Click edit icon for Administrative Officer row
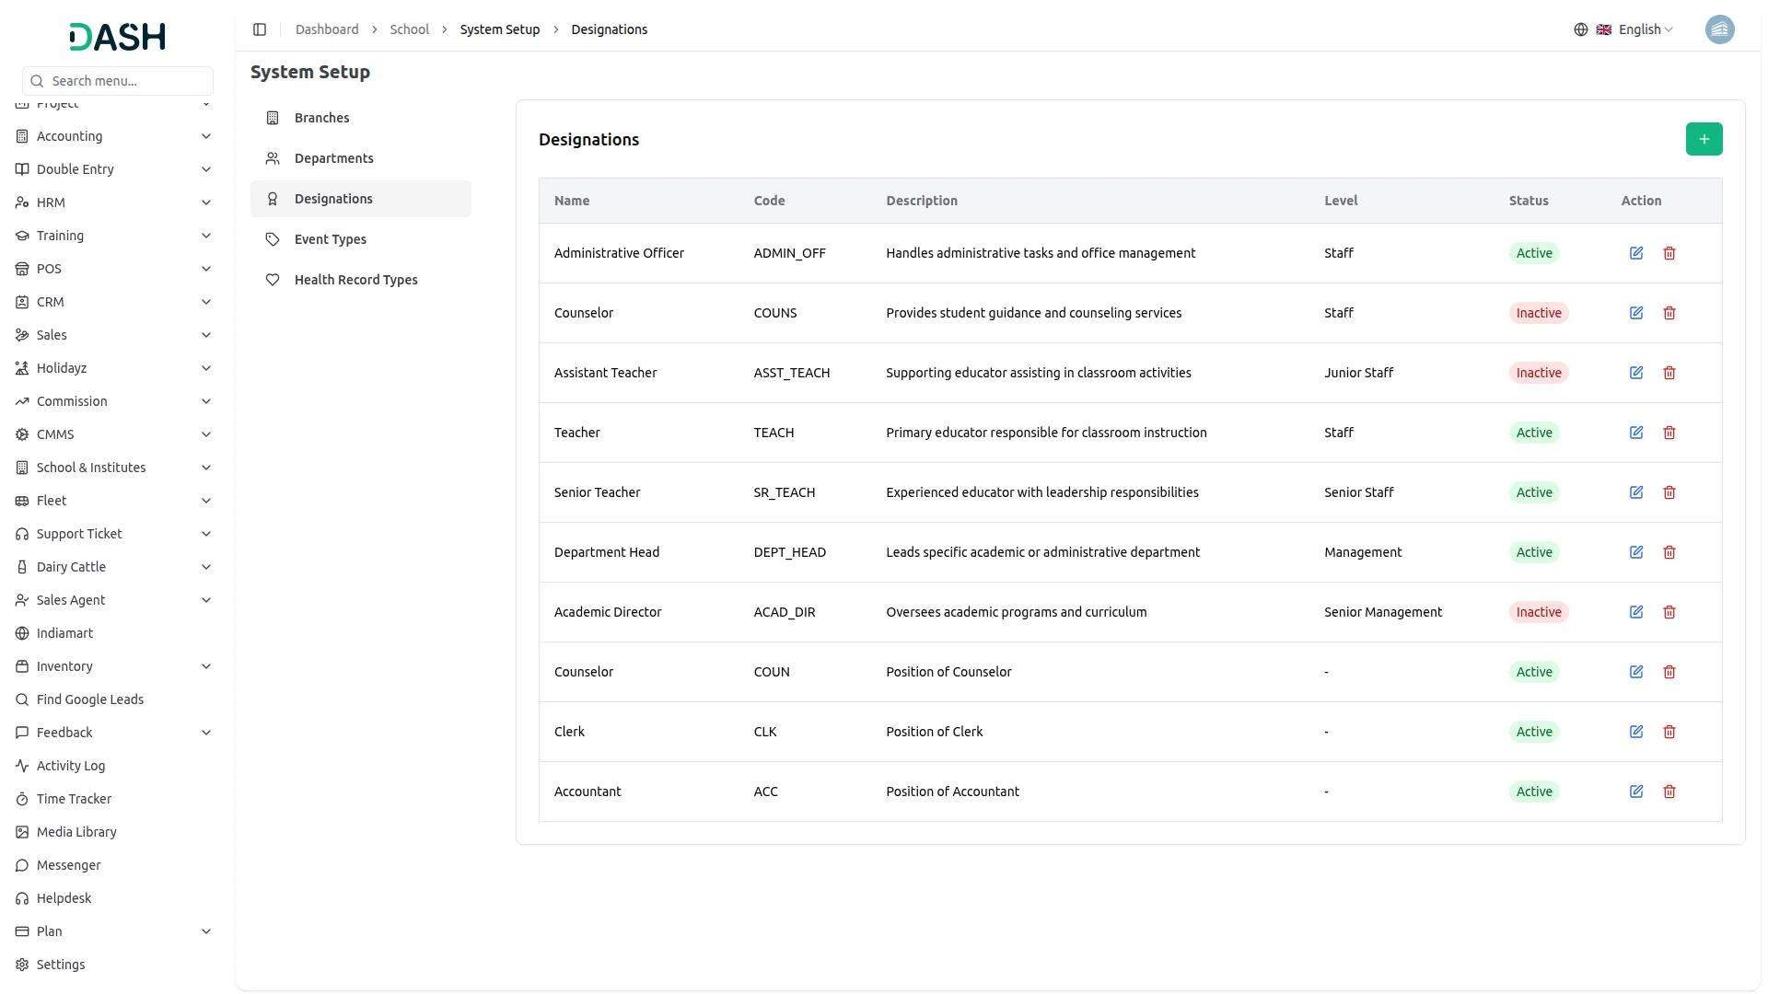 (x=1636, y=253)
